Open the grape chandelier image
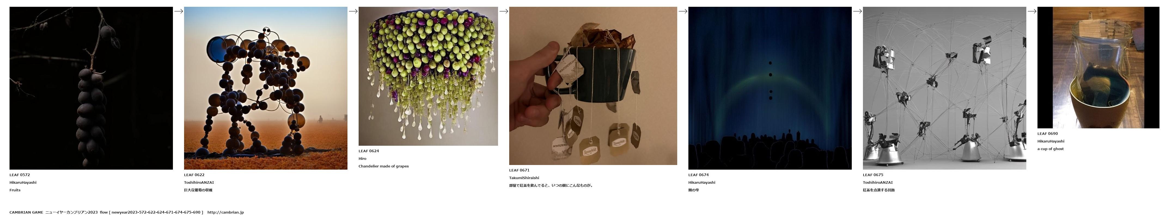 click(x=428, y=76)
